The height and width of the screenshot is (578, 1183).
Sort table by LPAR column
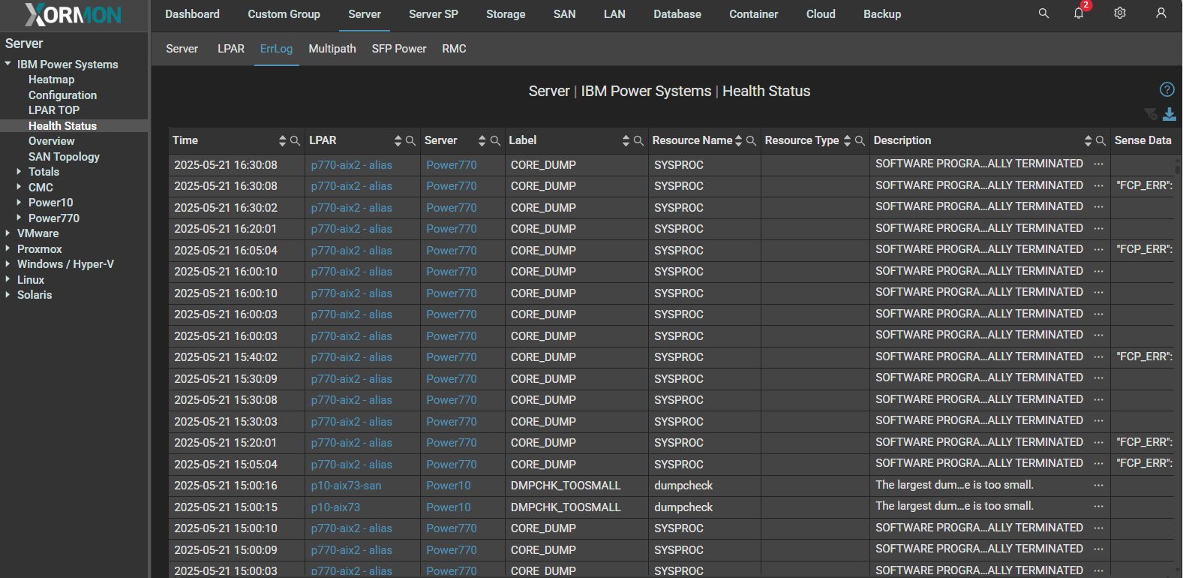click(x=398, y=140)
